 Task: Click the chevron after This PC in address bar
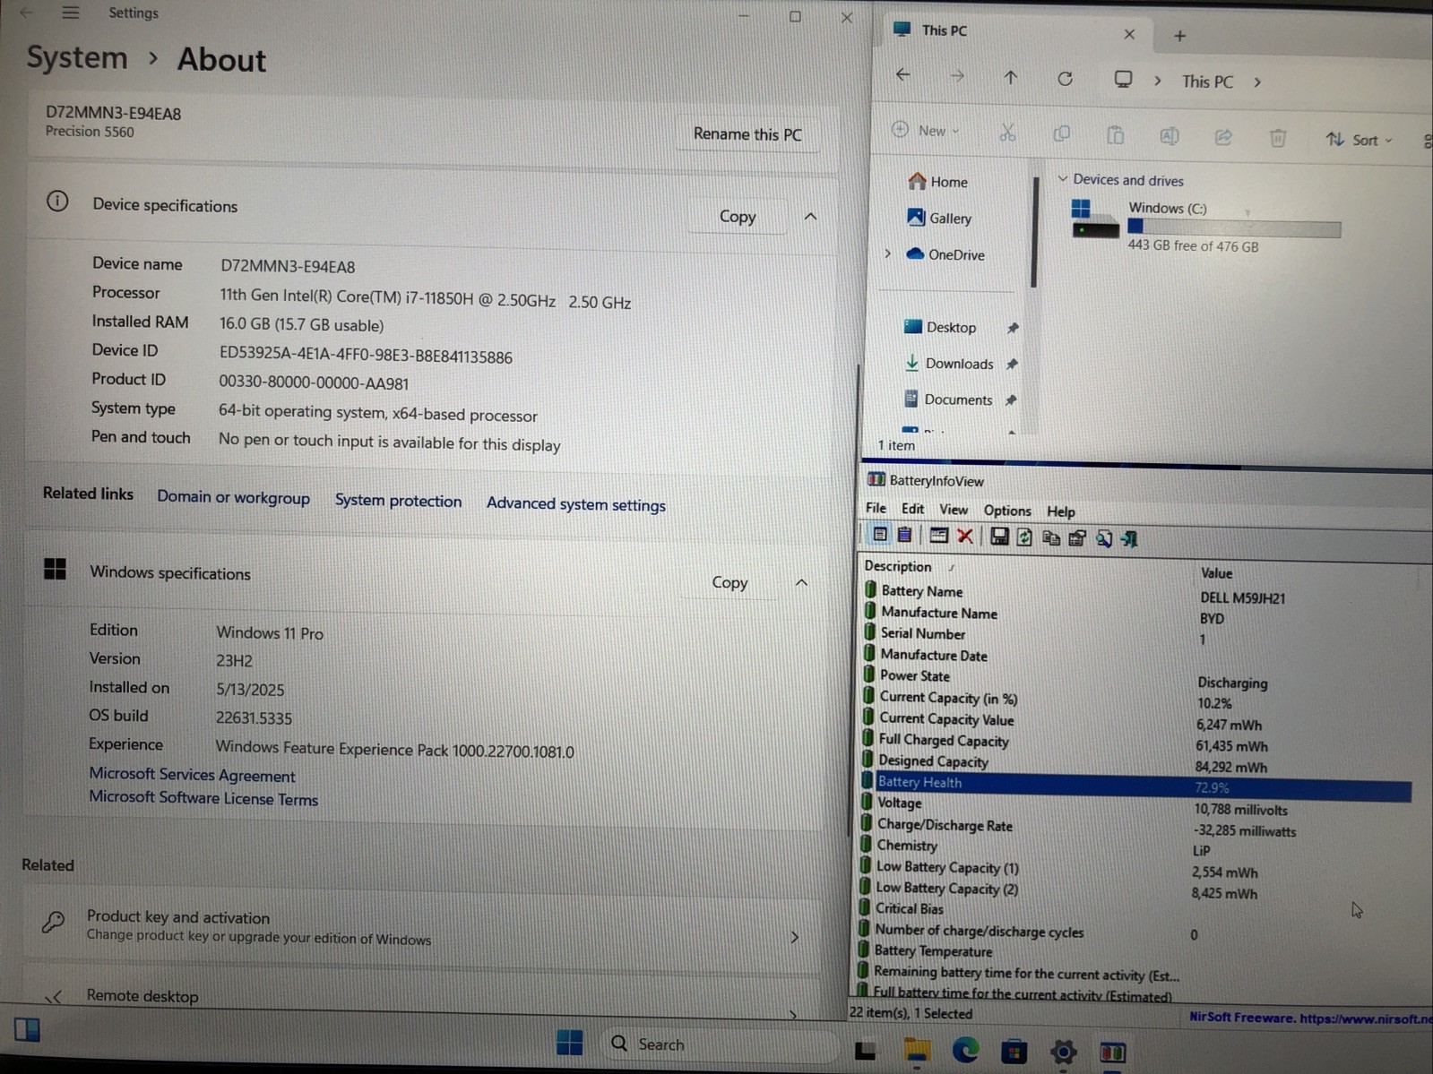point(1257,82)
